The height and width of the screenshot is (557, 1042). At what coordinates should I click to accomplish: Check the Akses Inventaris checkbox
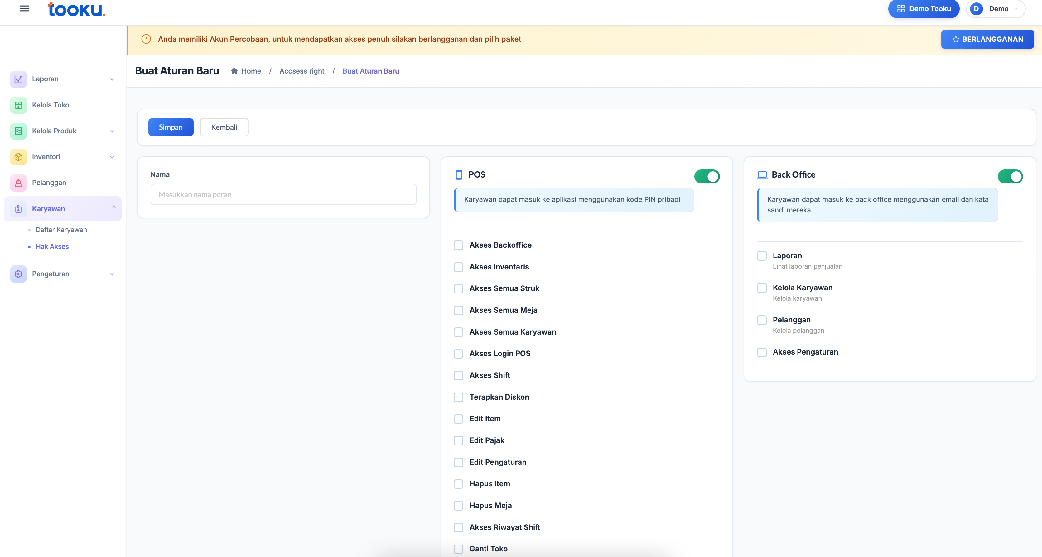[x=458, y=267]
